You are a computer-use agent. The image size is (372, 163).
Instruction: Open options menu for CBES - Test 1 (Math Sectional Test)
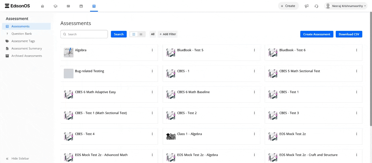[x=152, y=113]
